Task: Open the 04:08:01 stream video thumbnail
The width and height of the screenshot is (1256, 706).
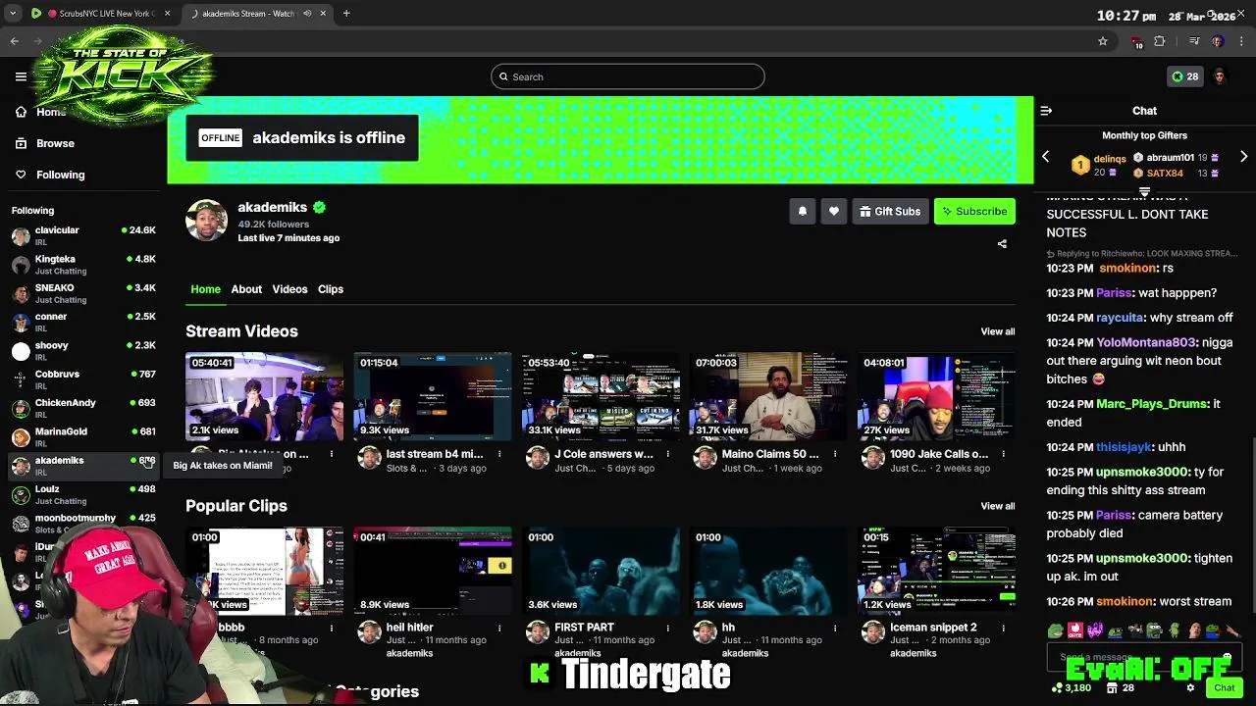Action: (937, 396)
